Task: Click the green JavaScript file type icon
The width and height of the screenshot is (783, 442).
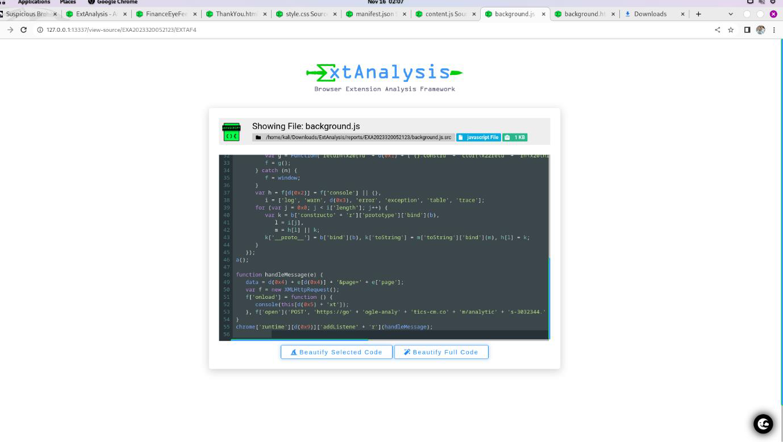Action: point(231,132)
